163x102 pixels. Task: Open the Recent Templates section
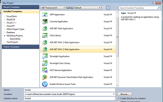[21, 7]
